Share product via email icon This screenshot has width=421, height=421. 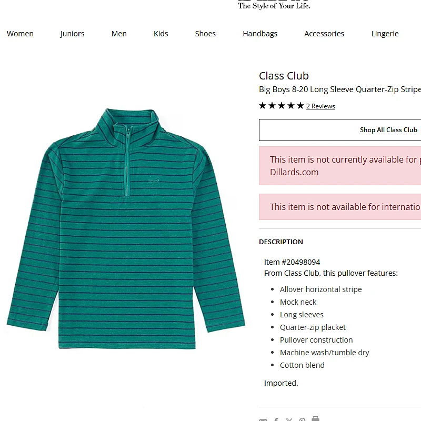click(263, 419)
